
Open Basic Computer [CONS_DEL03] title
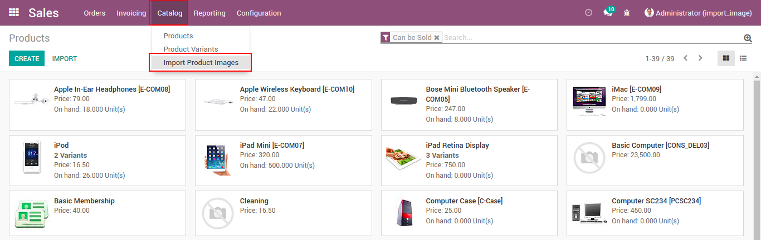[x=660, y=145]
